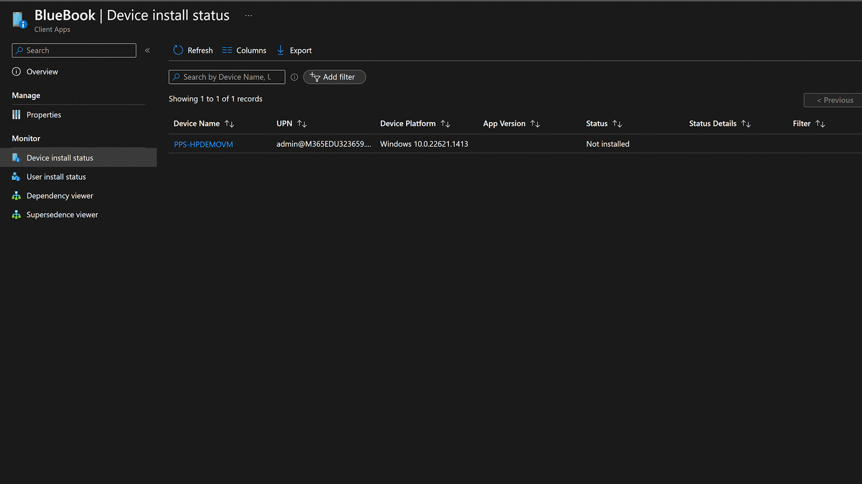This screenshot has width=862, height=484.
Task: Click the BlueBook app icon in header
Action: (19, 20)
